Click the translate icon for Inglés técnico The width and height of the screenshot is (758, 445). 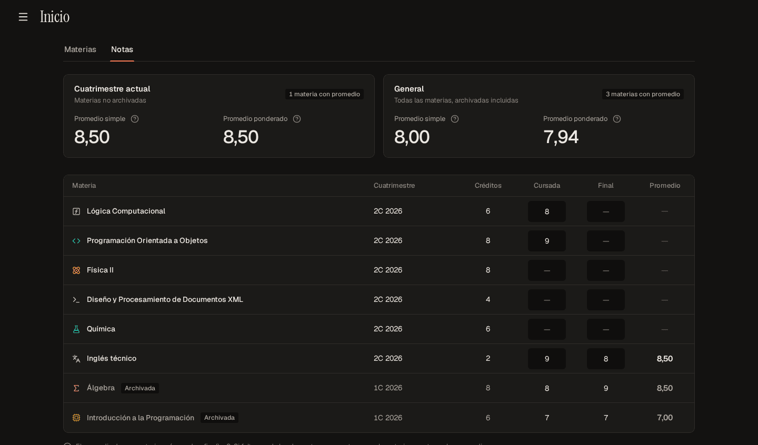pos(76,359)
